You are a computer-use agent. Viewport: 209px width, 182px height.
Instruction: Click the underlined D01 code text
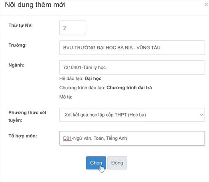click(x=67, y=138)
